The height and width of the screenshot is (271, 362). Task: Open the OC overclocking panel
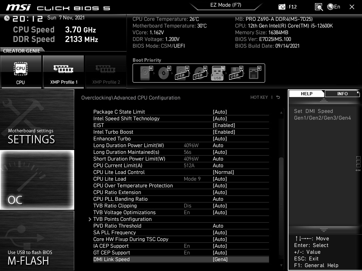coord(37,180)
